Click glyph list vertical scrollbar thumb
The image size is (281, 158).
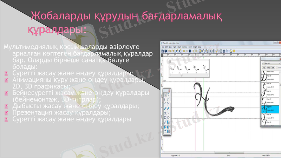pos(280,85)
